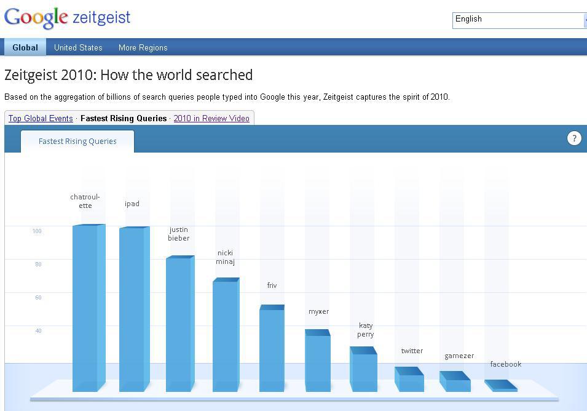Click the help question mark icon
The image size is (587, 411).
tap(573, 138)
